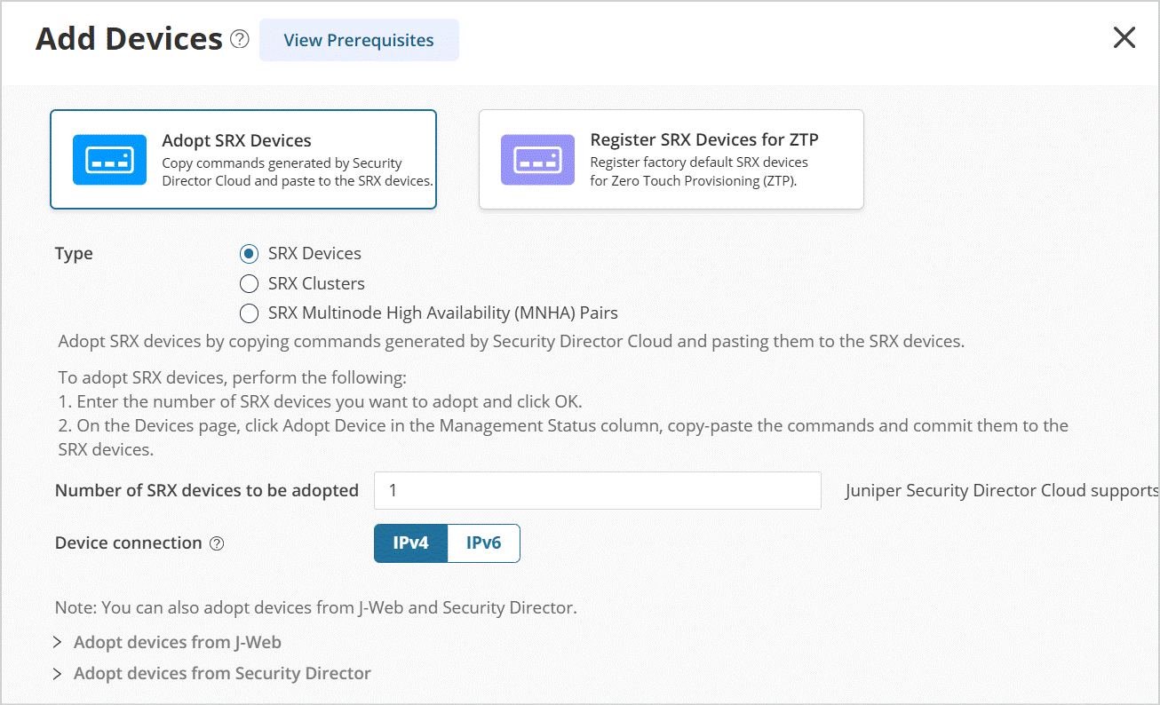
Task: Switch device connection to IPv4
Action: (410, 543)
